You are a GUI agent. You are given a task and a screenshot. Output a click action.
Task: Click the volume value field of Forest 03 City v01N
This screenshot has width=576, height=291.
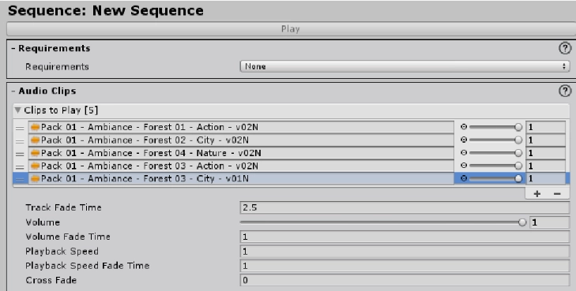545,178
